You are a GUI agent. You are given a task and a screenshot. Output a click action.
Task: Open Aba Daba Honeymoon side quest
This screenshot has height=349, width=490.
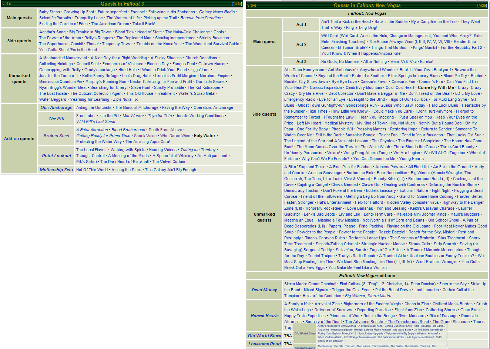[304, 70]
